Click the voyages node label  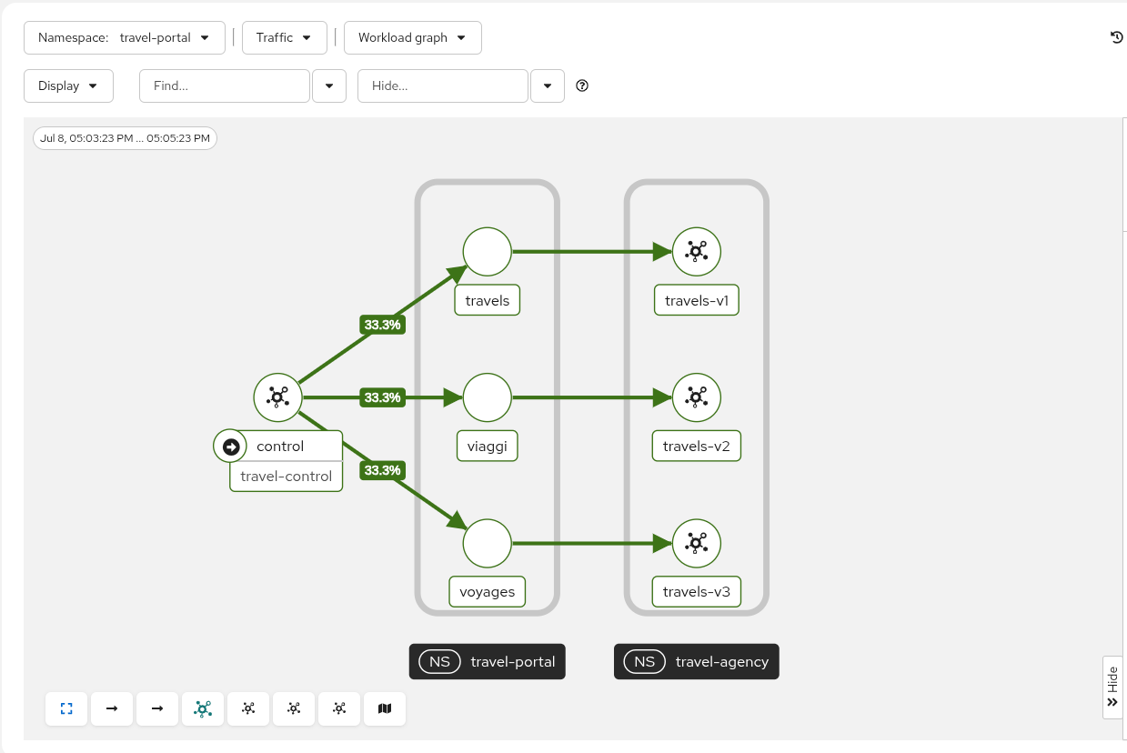tap(488, 592)
